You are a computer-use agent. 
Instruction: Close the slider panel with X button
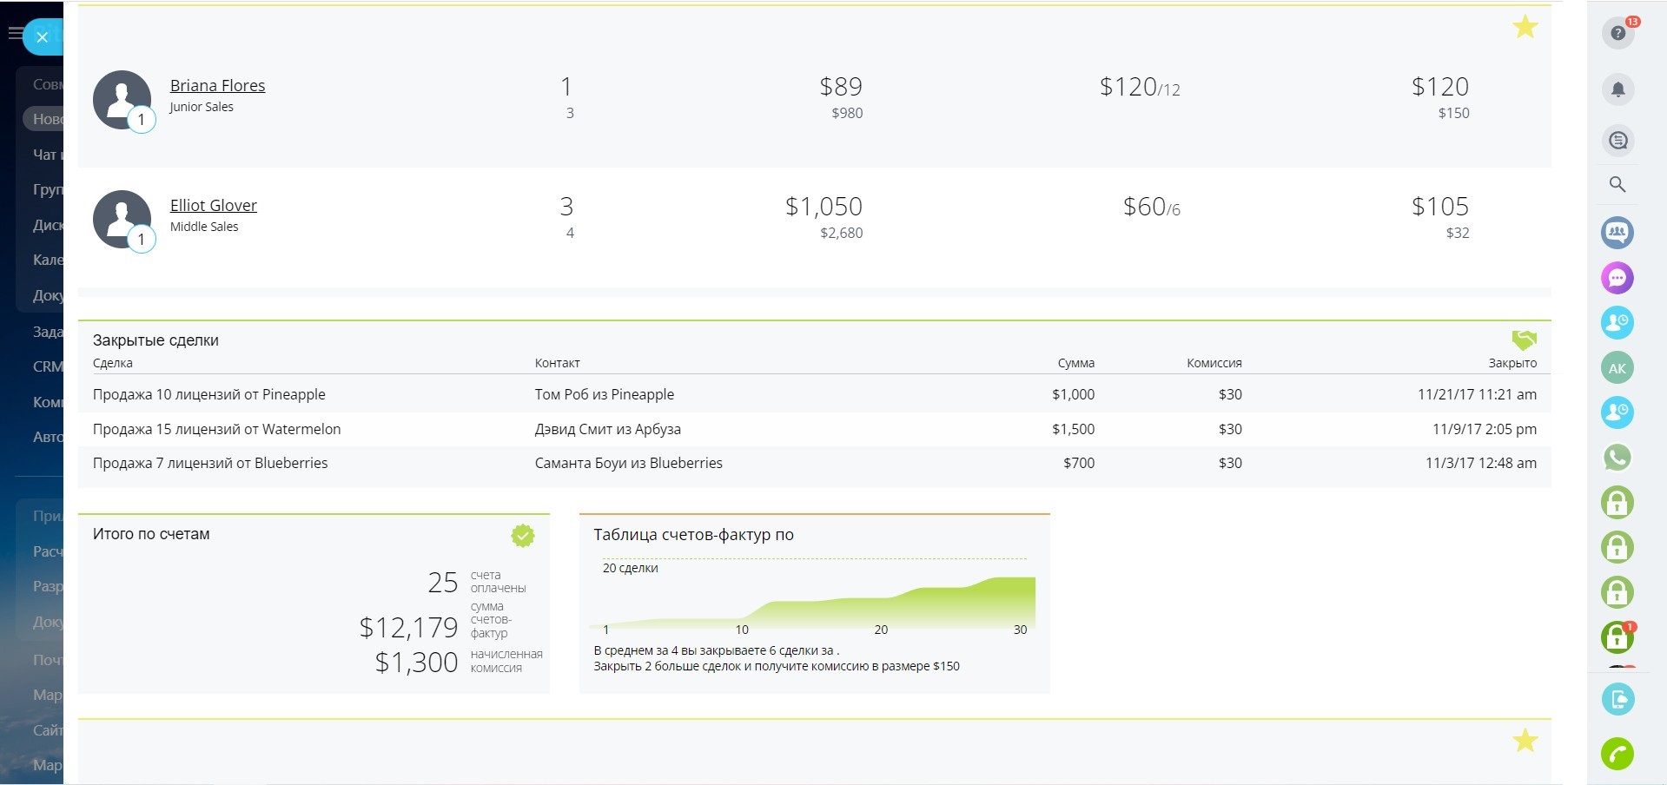pyautogui.click(x=42, y=37)
